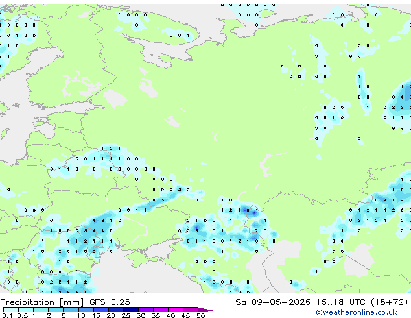Select the 0.5–1 mm legend color box
The height and width of the screenshot is (318, 411).
tap(26, 310)
